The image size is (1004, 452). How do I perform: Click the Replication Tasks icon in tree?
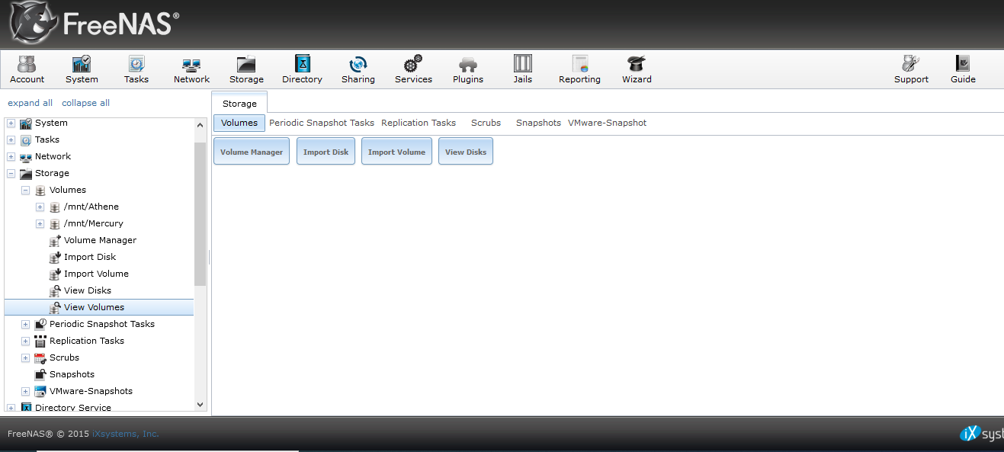[40, 341]
